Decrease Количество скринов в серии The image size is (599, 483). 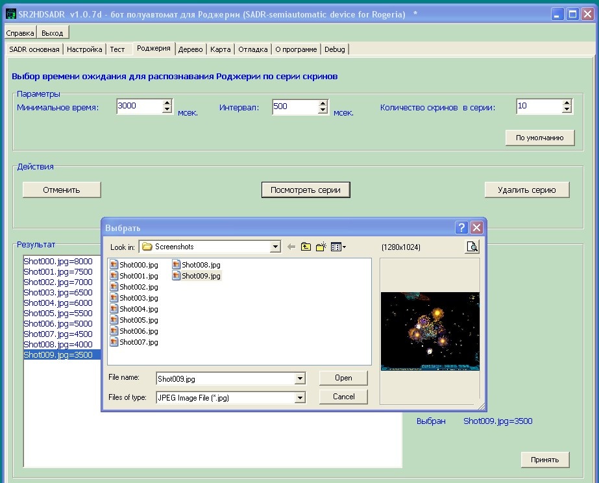coord(567,110)
